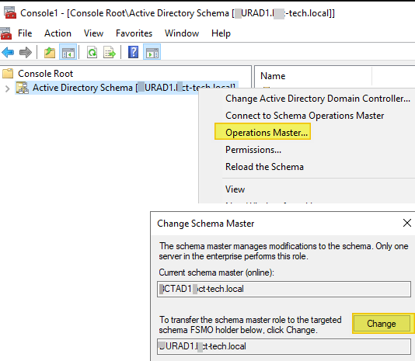Select Connect to Schema Operations Master
This screenshot has width=415, height=361.
click(305, 116)
